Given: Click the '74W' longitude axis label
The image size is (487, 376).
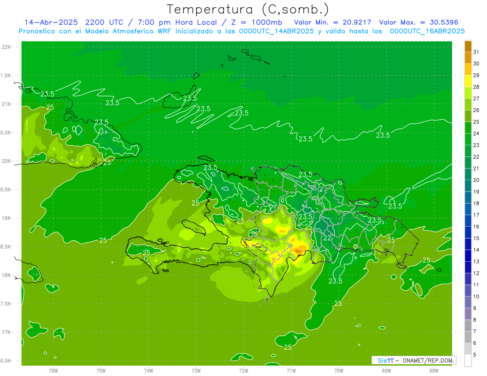Looking at the screenshot, I should [x=148, y=371].
